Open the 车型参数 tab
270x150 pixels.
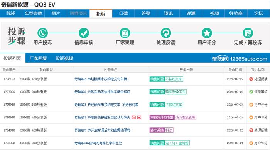(33, 13)
